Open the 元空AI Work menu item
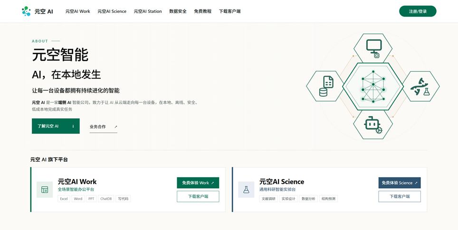 click(x=78, y=11)
